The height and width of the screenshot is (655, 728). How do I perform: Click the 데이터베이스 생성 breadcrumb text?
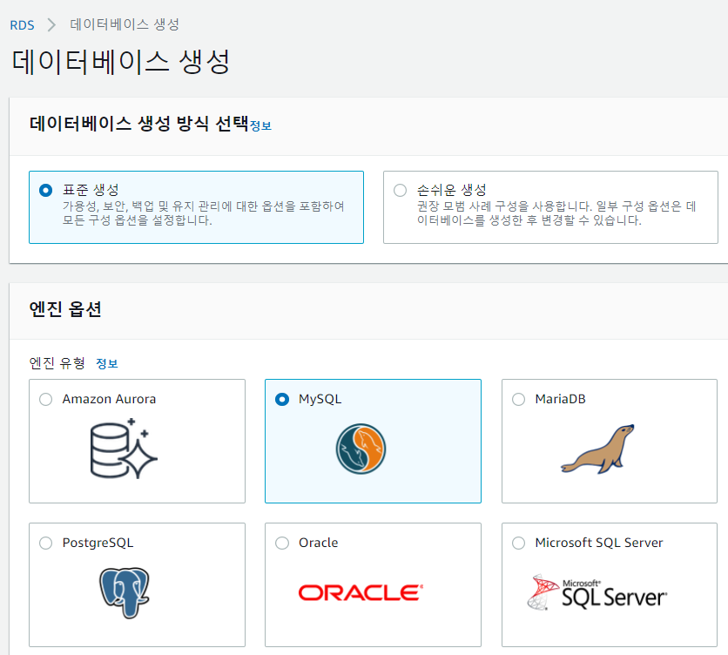coord(125,24)
